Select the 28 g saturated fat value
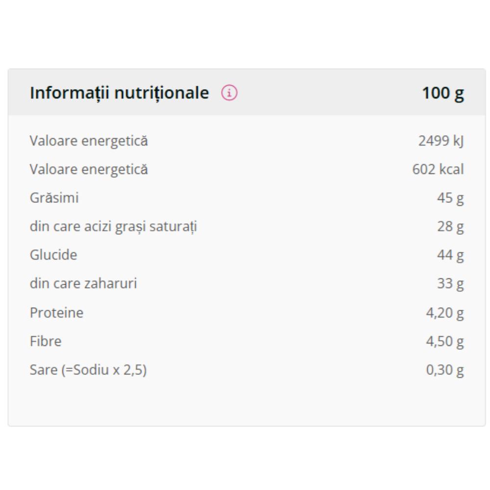Viewport: 490px width, 490px height. pyautogui.click(x=450, y=227)
